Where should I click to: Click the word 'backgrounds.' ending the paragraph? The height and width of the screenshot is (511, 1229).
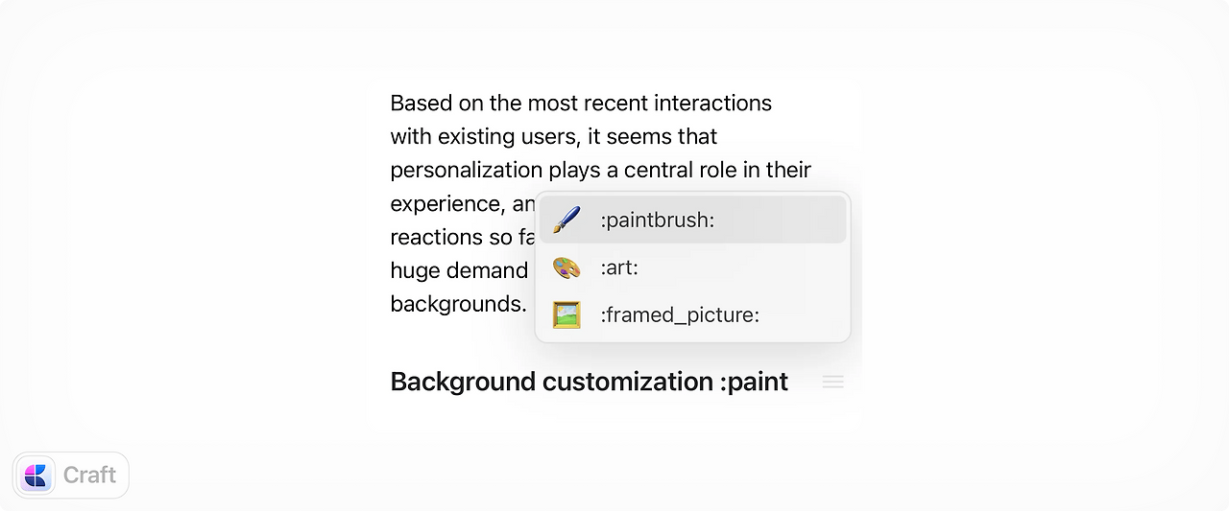458,304
